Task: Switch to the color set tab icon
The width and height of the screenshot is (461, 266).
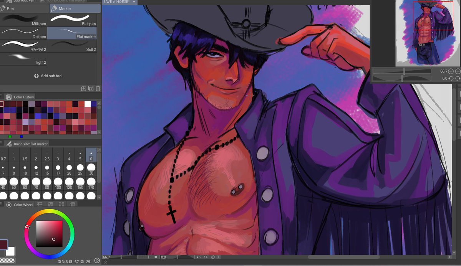Action: point(50,205)
